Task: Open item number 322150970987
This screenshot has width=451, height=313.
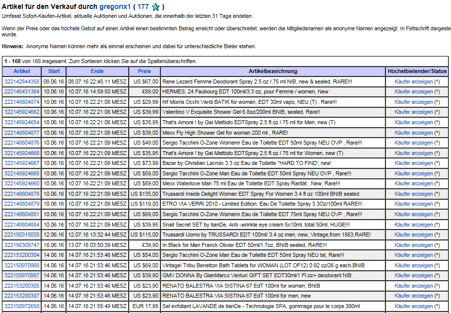Action: point(22,276)
